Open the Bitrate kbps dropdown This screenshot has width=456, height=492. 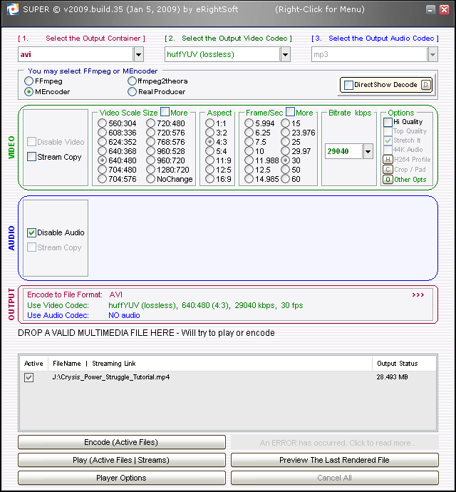pyautogui.click(x=368, y=151)
